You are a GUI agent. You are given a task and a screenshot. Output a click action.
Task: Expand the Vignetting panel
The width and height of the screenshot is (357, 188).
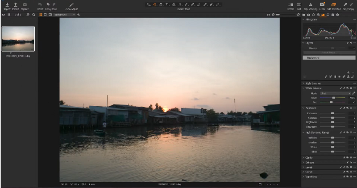point(303,176)
